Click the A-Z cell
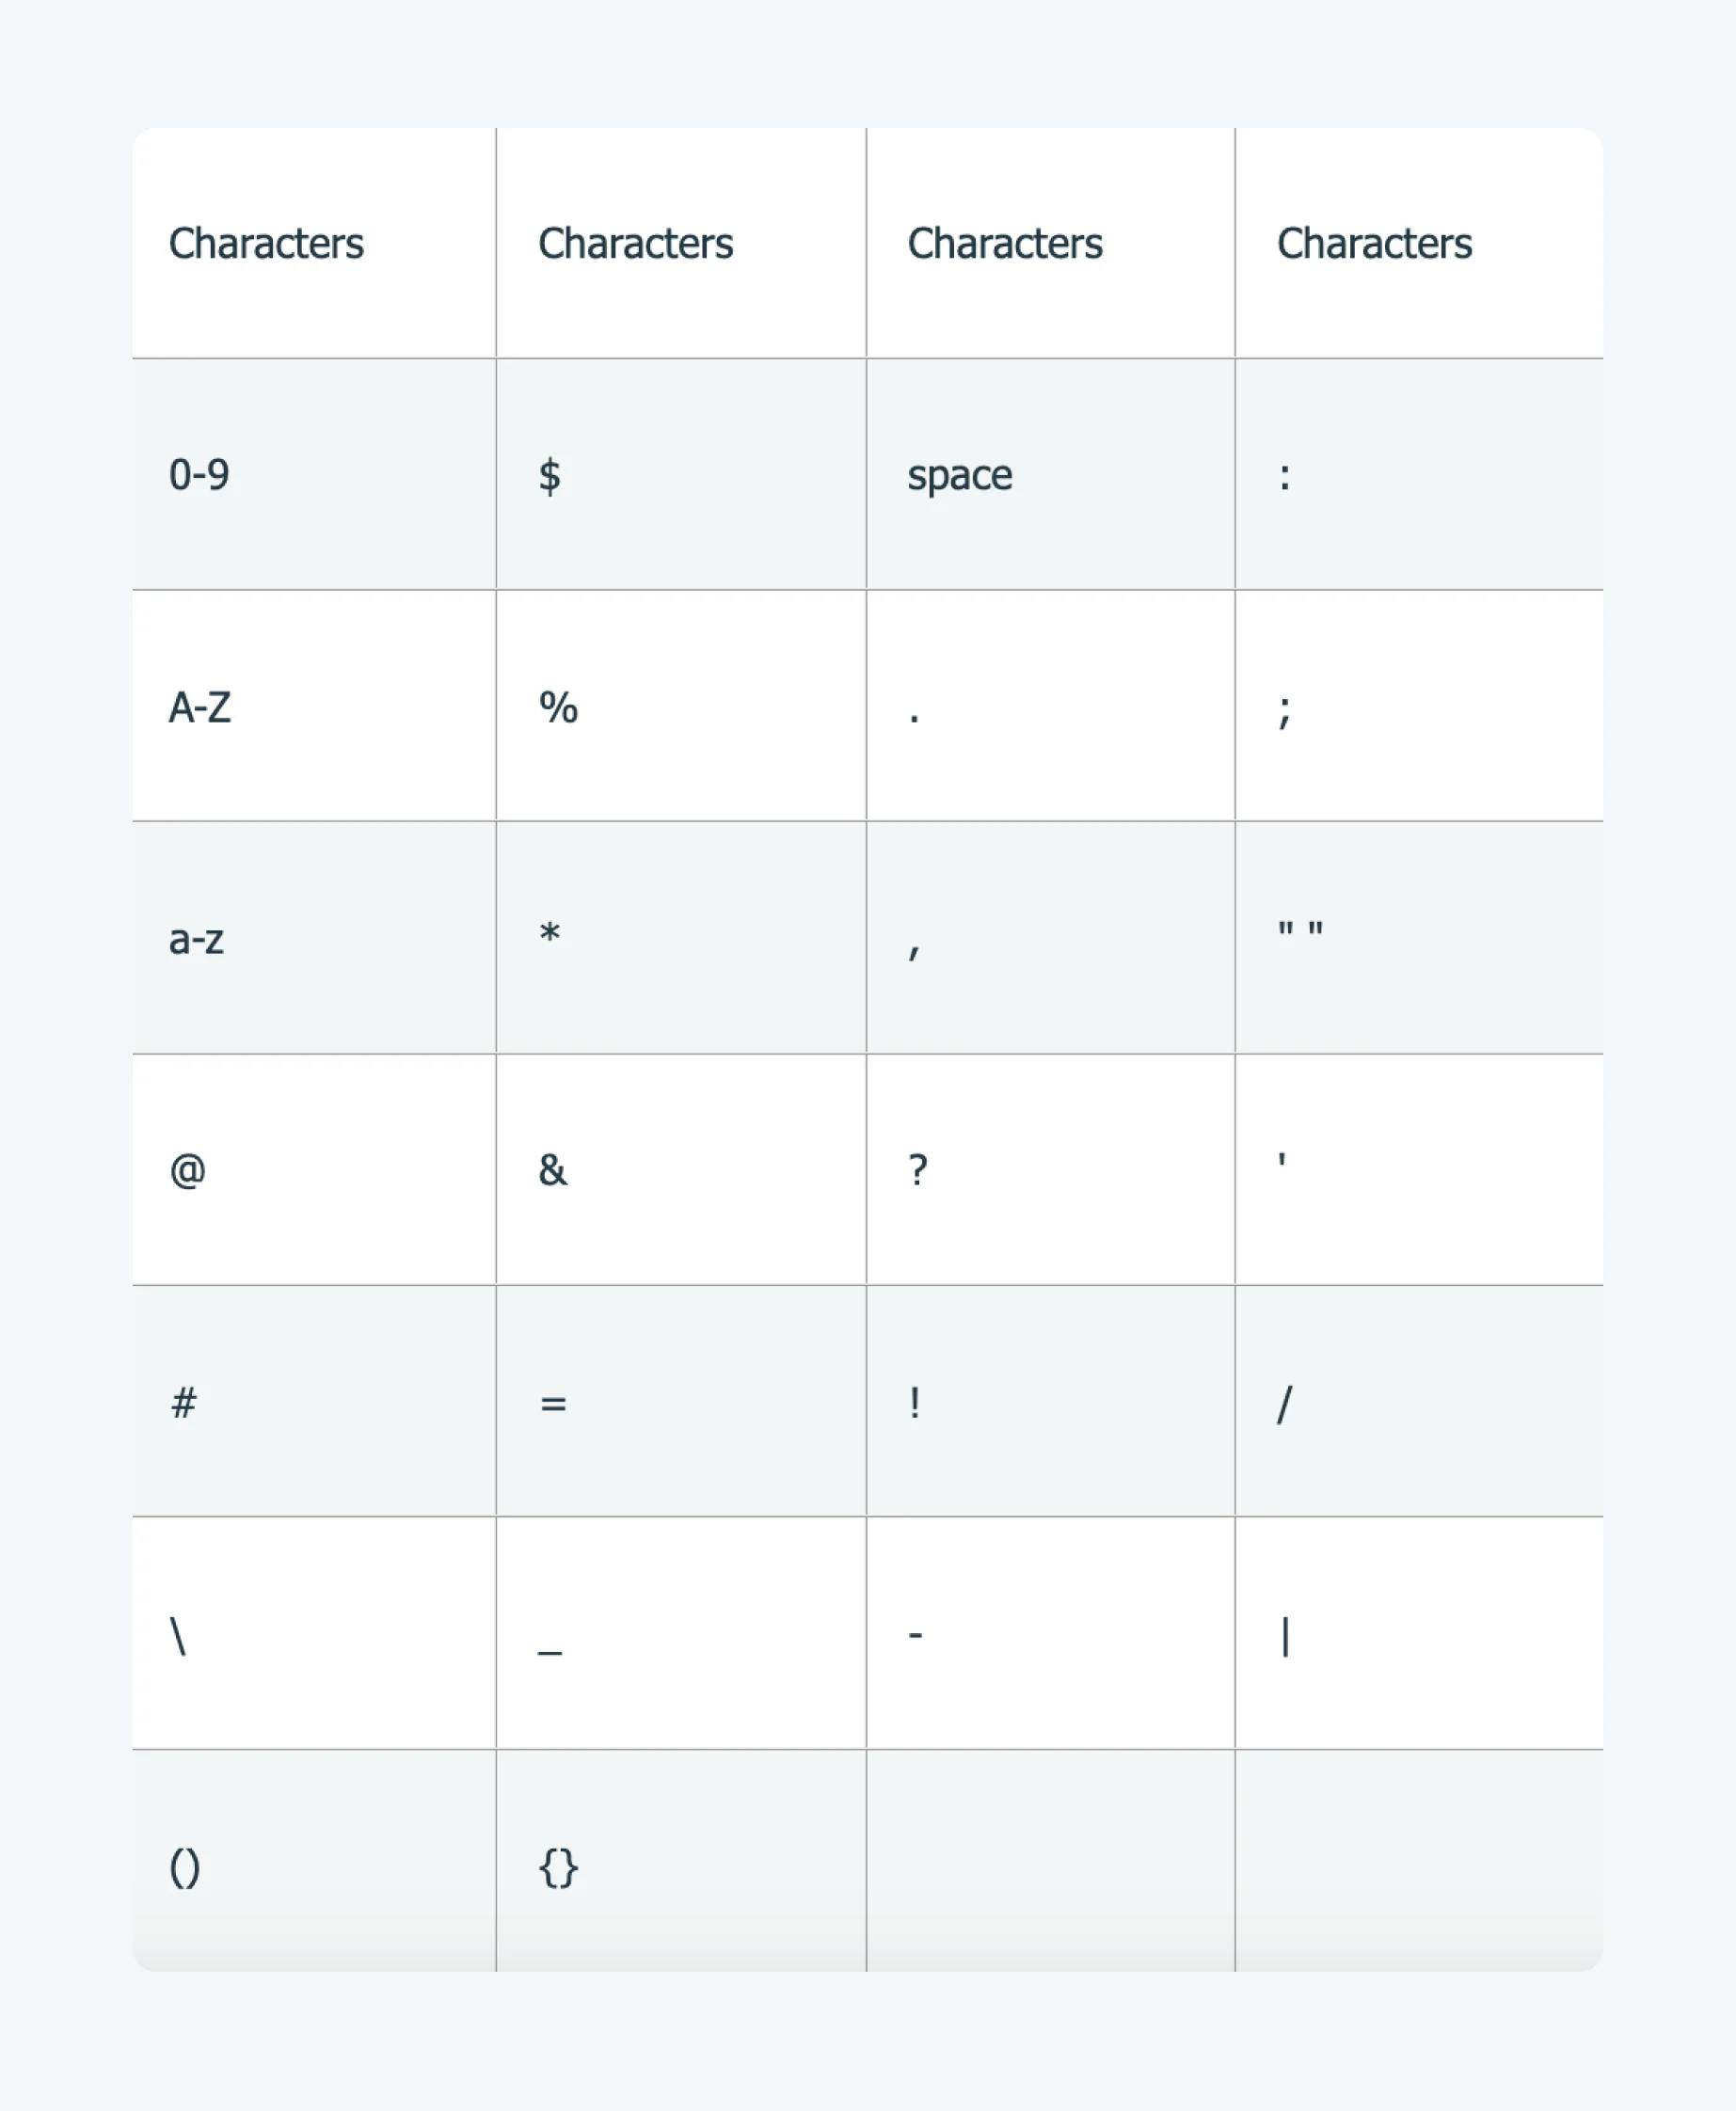Viewport: 1736px width, 2111px height. click(x=314, y=706)
